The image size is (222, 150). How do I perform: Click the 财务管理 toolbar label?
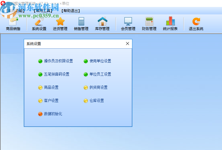coord(149,29)
